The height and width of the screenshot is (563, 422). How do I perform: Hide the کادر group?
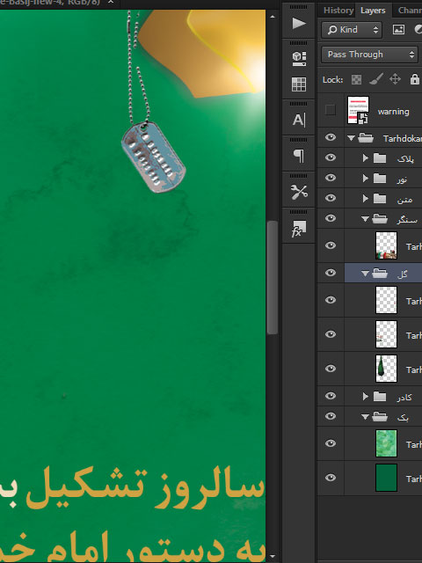[x=331, y=396]
